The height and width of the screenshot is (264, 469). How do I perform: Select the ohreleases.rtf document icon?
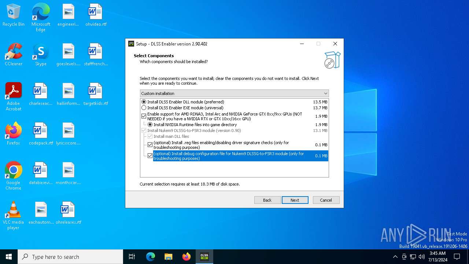[68, 213]
